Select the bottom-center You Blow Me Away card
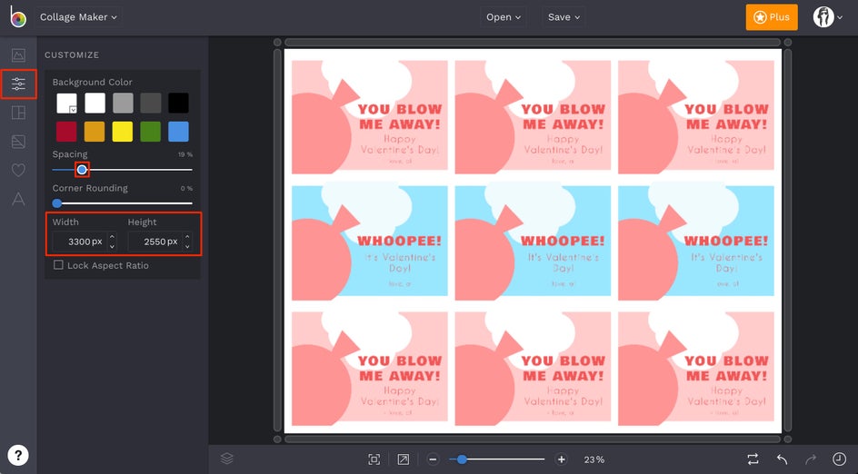The height and width of the screenshot is (474, 858). click(x=533, y=369)
